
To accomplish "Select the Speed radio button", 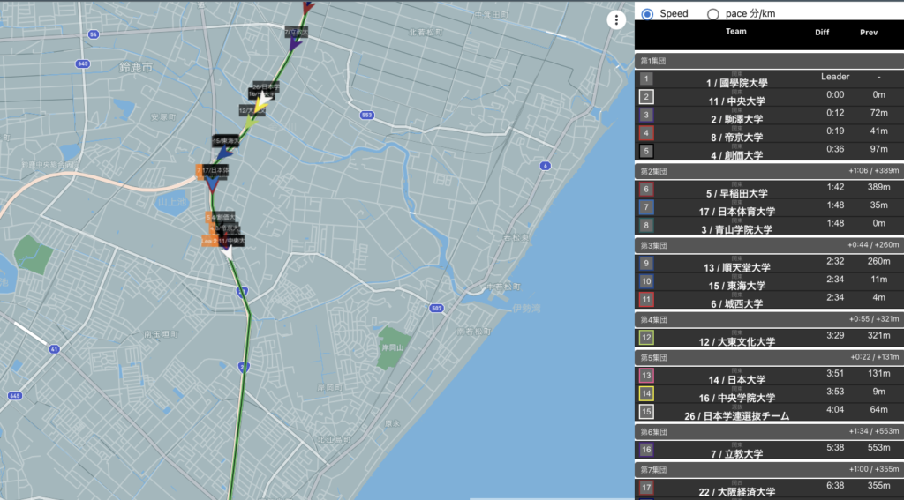I will [x=648, y=13].
